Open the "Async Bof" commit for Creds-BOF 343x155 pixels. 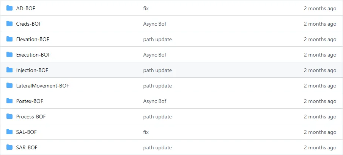click(x=154, y=24)
